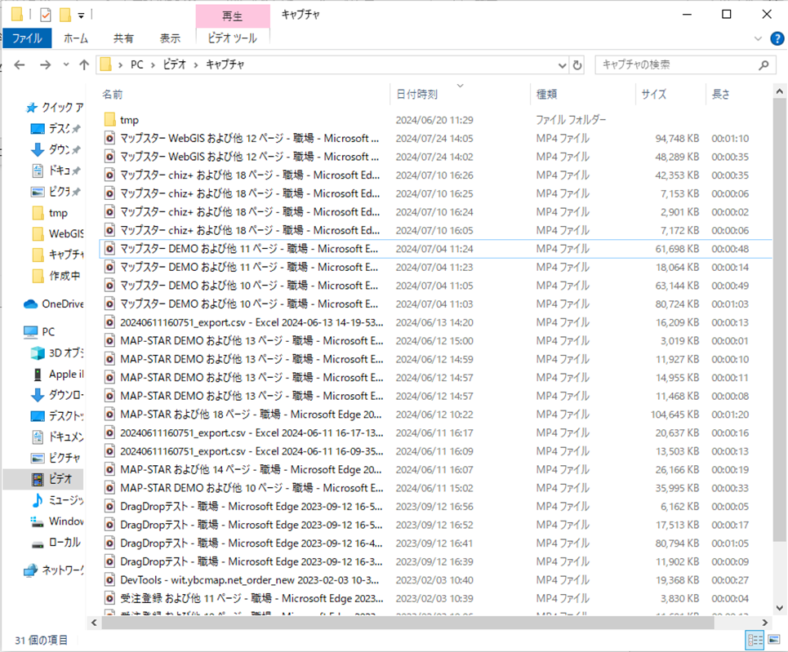
Task: Open the ビデオ ツール ribbon tab
Action: pyautogui.click(x=233, y=38)
